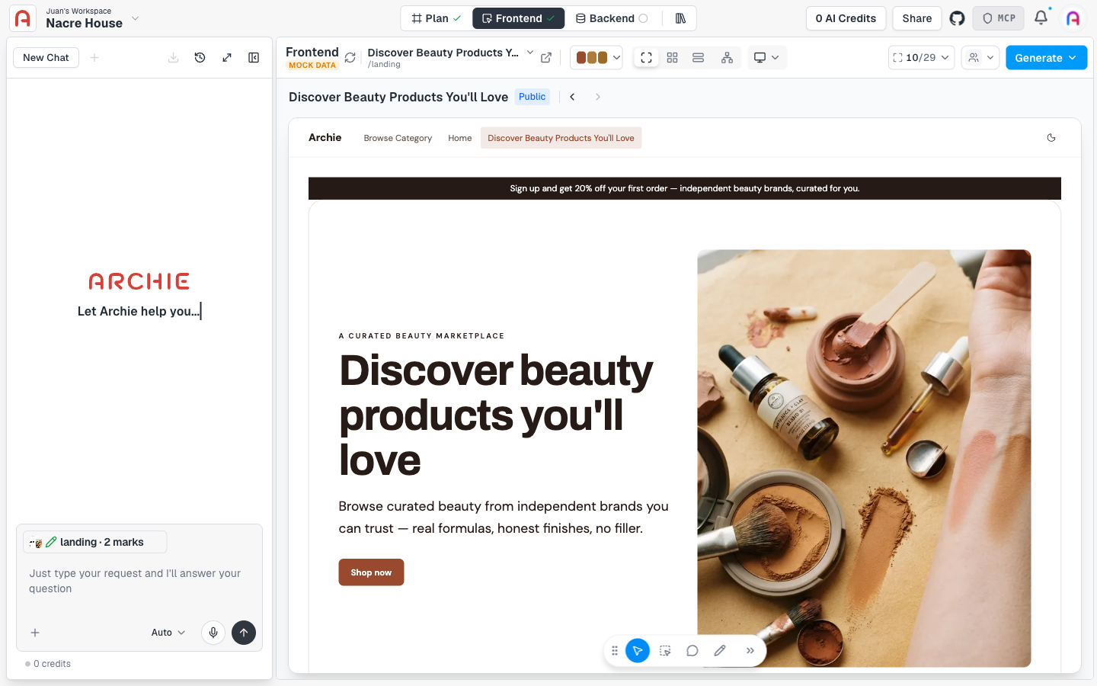This screenshot has width=1097, height=686.
Task: Expand the desktop device size dropdown
Action: 767,58
